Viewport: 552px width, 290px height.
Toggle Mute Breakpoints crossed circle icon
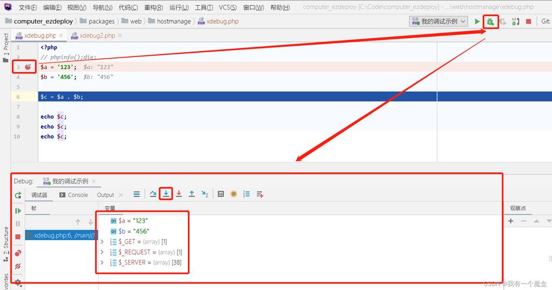(x=18, y=266)
